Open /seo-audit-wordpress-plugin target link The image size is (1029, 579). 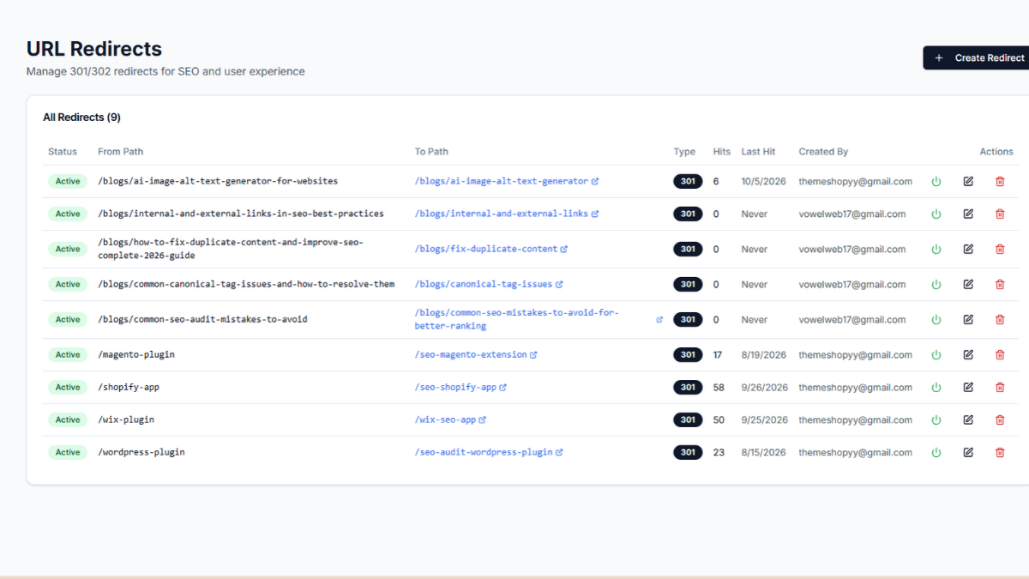click(489, 452)
